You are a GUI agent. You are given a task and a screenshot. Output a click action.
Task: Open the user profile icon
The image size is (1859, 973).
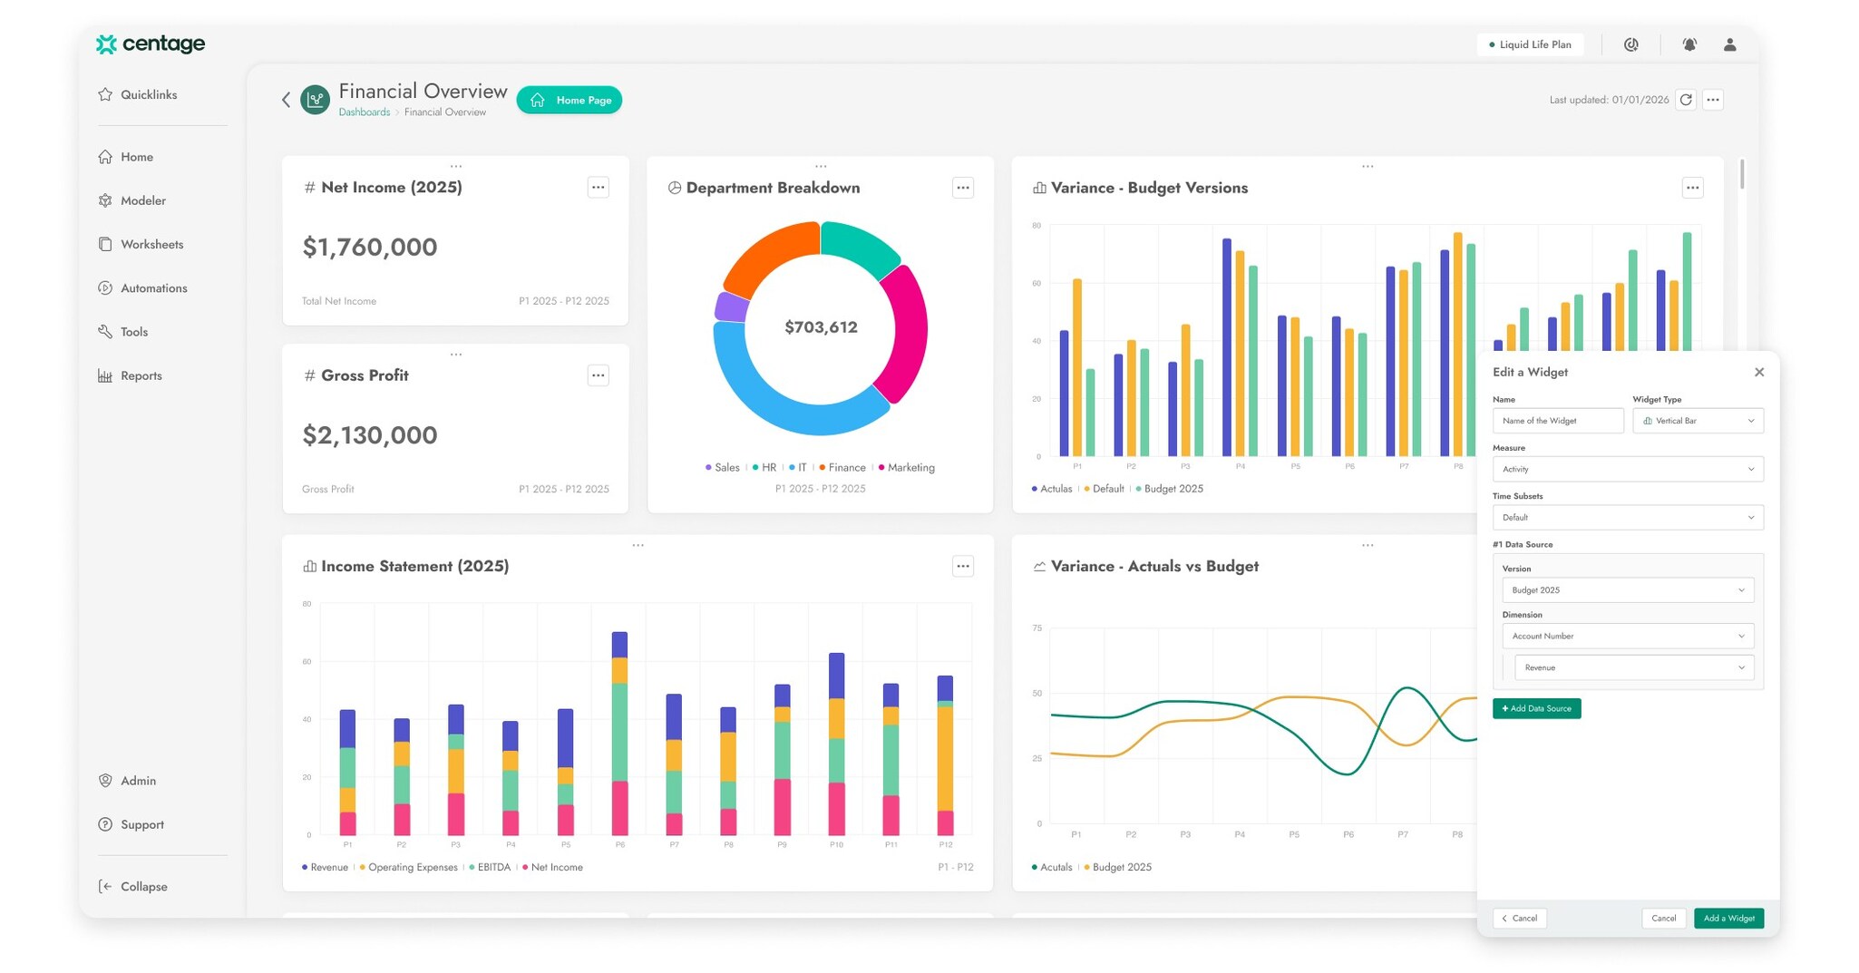click(x=1728, y=44)
